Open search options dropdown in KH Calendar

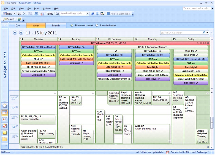coord(207,33)
